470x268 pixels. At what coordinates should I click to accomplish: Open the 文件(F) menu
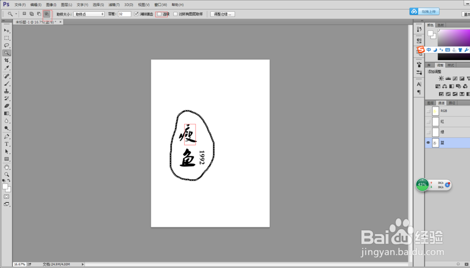[20, 5]
